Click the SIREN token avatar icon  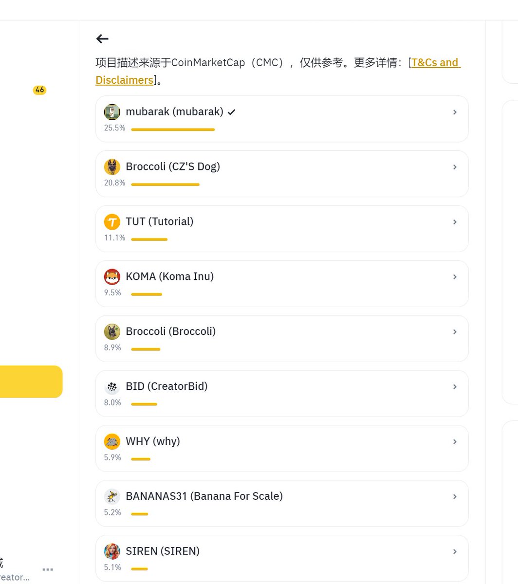coord(112,552)
